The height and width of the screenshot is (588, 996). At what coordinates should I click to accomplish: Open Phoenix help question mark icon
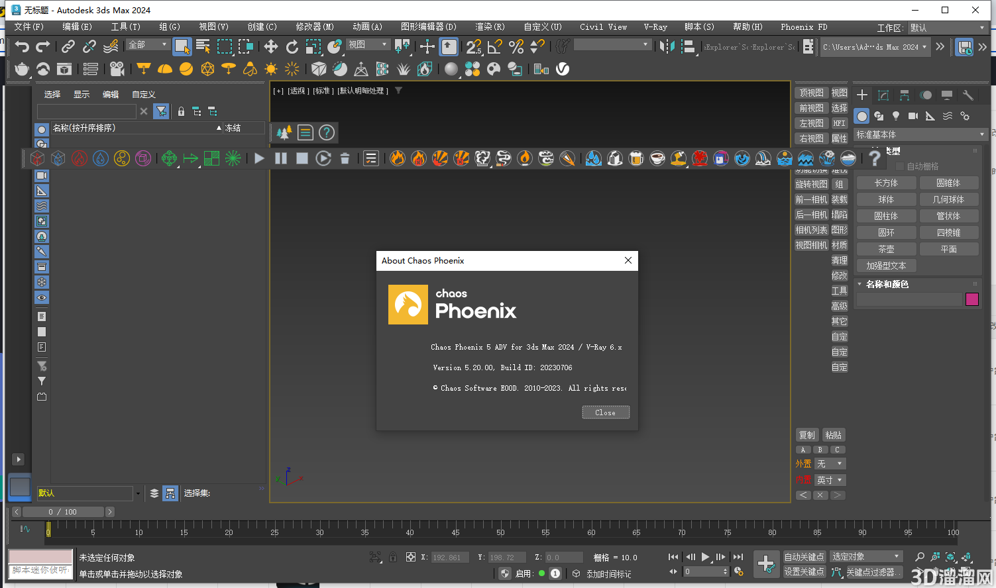[874, 158]
